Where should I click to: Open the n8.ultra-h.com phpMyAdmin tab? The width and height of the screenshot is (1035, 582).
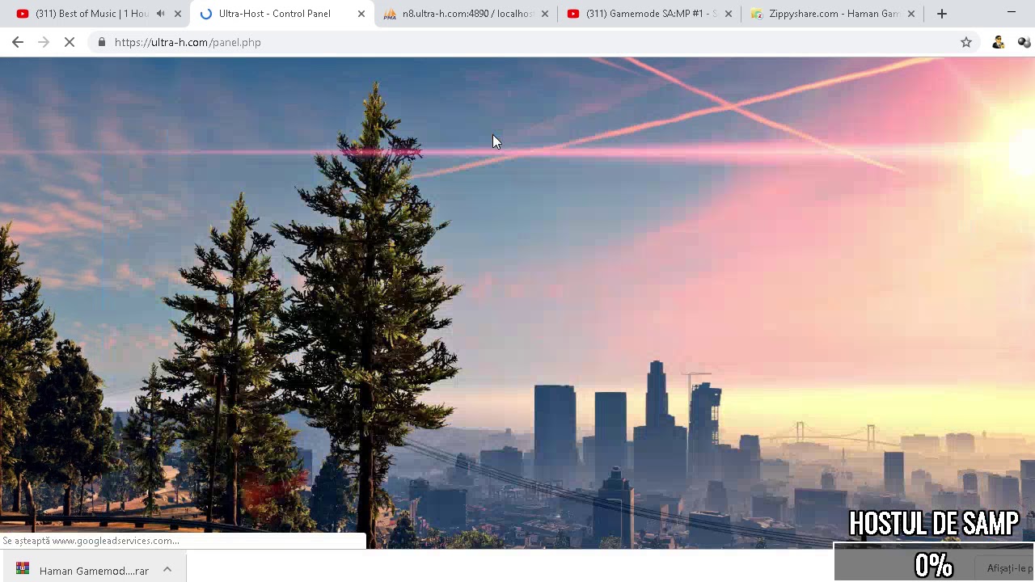coord(467,14)
